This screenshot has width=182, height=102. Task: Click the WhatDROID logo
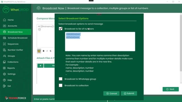coord(15,10)
